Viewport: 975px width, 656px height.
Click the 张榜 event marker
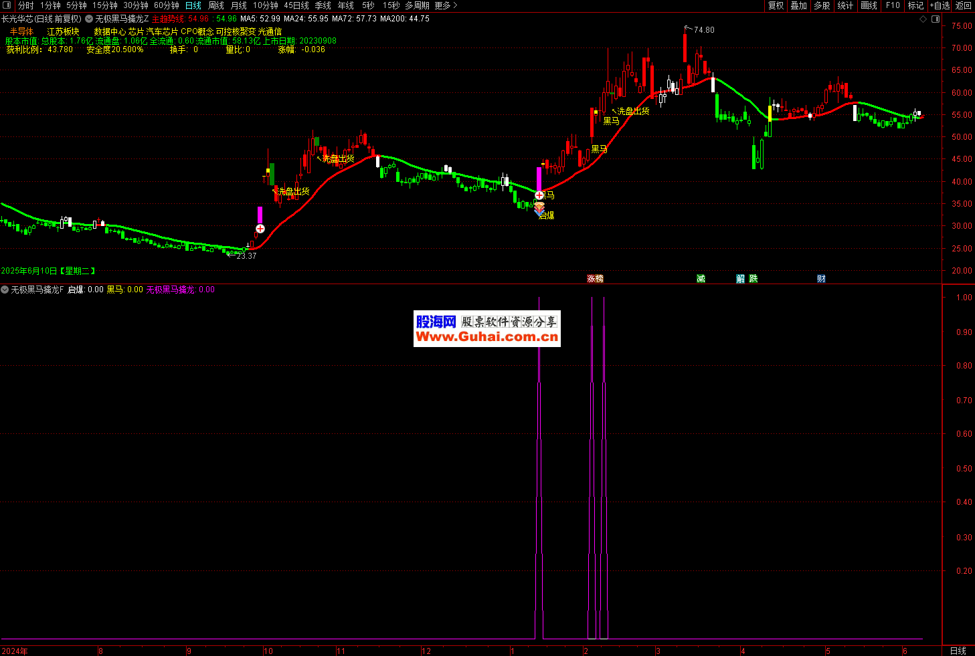coord(595,279)
